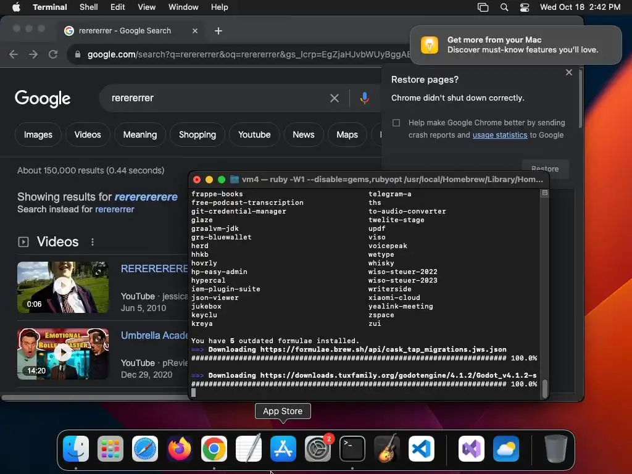Reload the Google search page
The width and height of the screenshot is (632, 474).
coord(53,54)
